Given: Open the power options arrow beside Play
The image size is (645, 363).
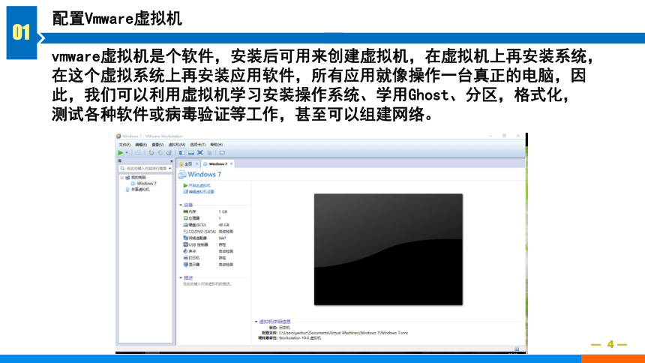Looking at the screenshot, I should tap(127, 153).
